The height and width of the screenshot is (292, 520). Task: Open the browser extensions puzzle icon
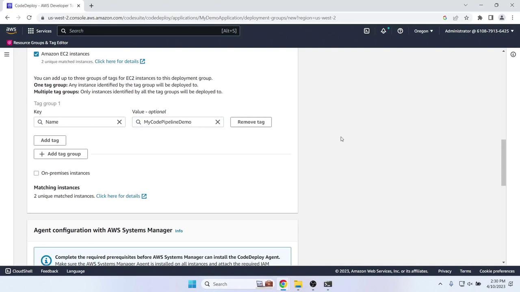tap(480, 18)
